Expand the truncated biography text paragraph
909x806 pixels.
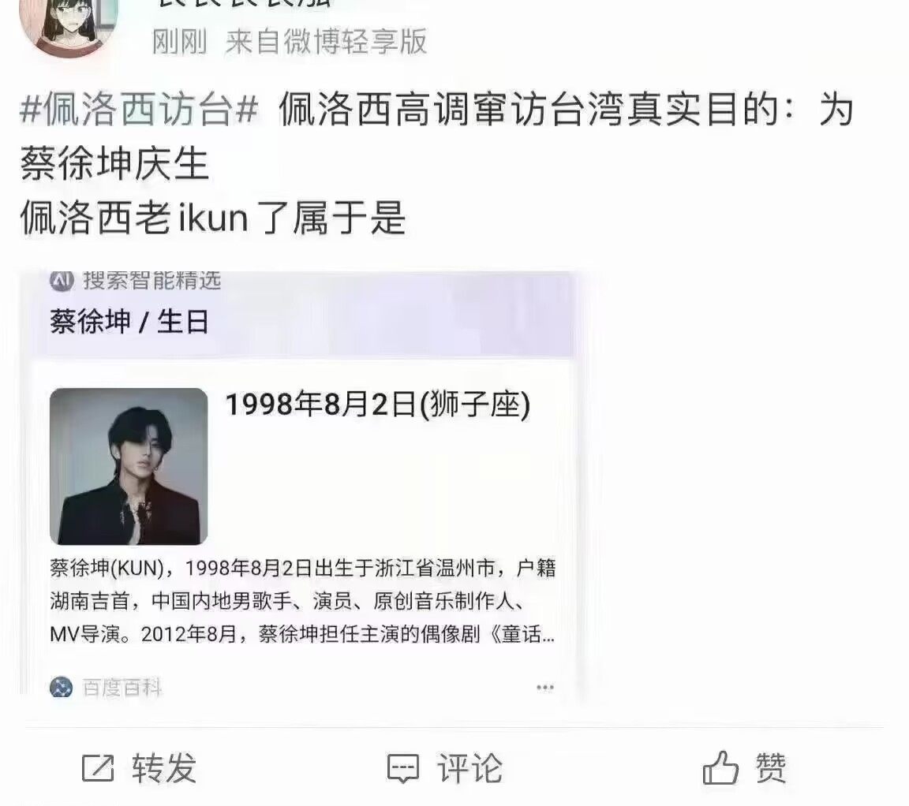click(303, 601)
